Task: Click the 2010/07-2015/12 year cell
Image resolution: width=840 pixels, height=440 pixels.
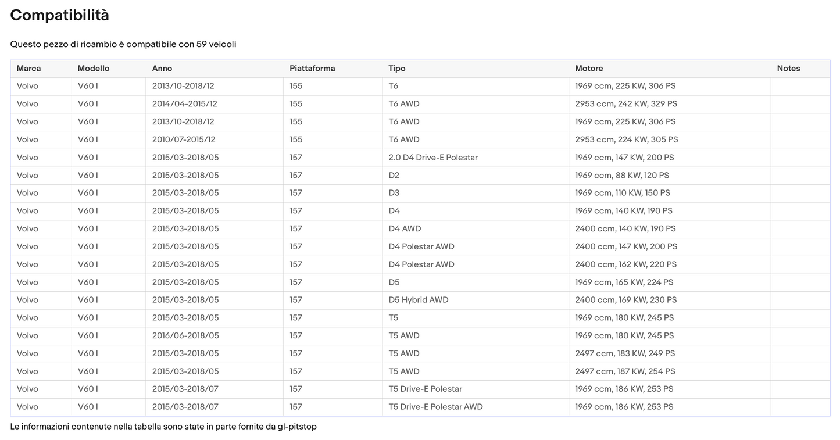Action: [184, 139]
